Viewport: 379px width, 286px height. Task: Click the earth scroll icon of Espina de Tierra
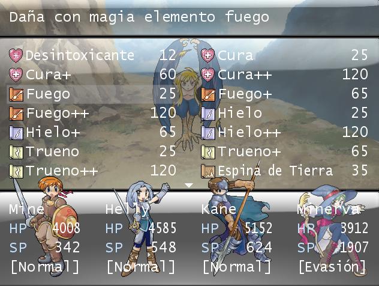tap(208, 171)
